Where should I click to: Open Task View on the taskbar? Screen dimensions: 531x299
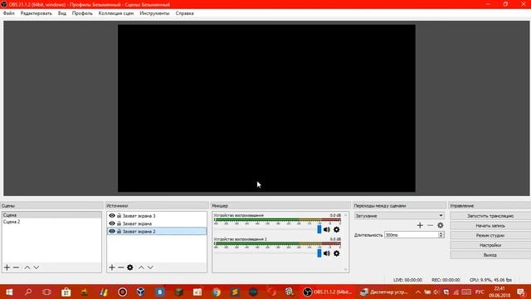click(x=46, y=292)
